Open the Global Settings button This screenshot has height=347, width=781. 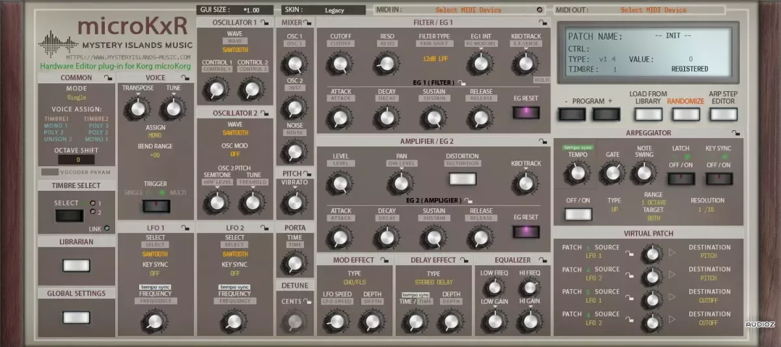pos(75,317)
